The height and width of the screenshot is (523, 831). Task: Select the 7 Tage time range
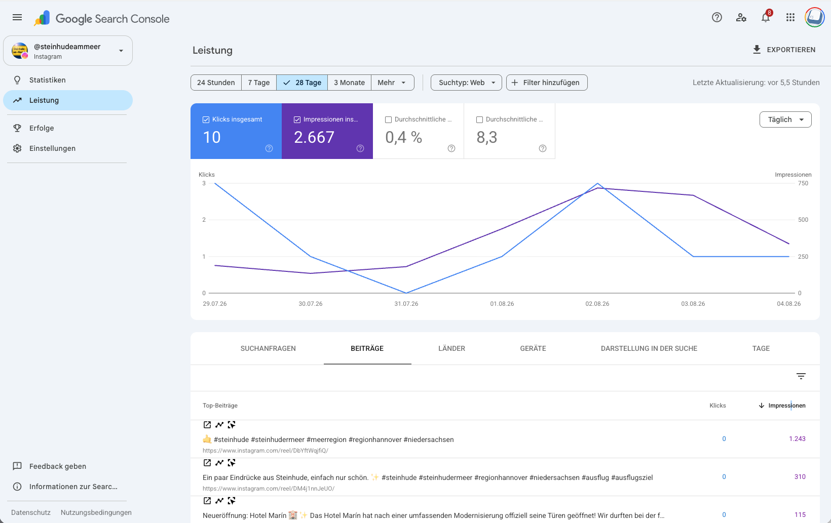click(259, 83)
